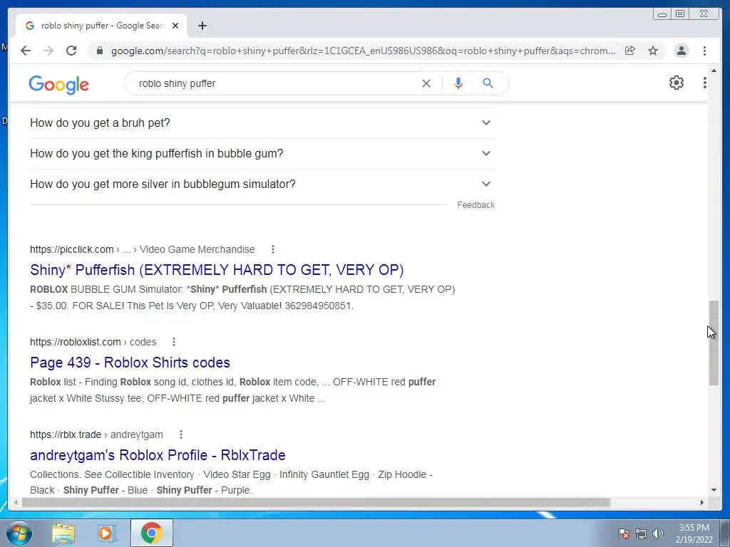
Task: Open 'Page 439 - Roblox Shirts codes' link
Action: click(130, 363)
